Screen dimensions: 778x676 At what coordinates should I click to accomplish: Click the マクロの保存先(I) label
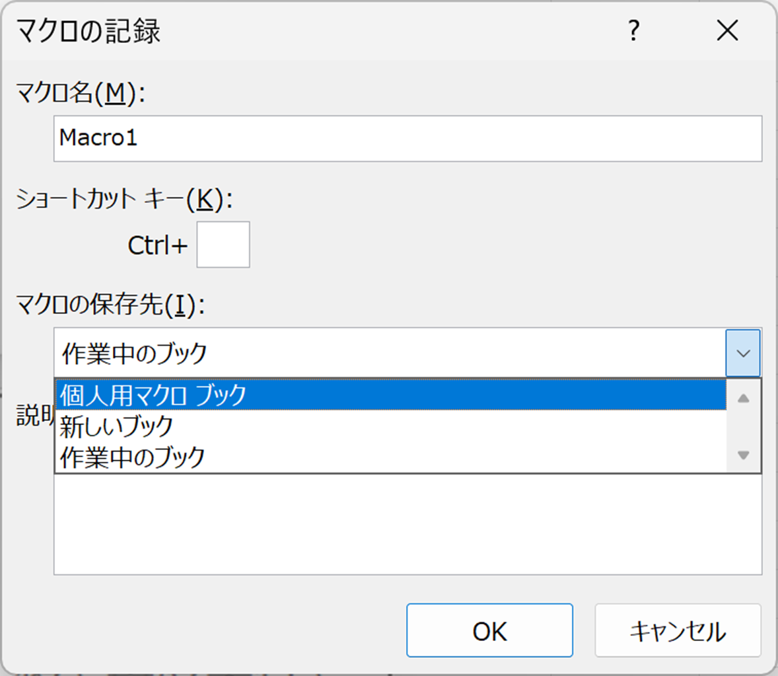pyautogui.click(x=111, y=304)
